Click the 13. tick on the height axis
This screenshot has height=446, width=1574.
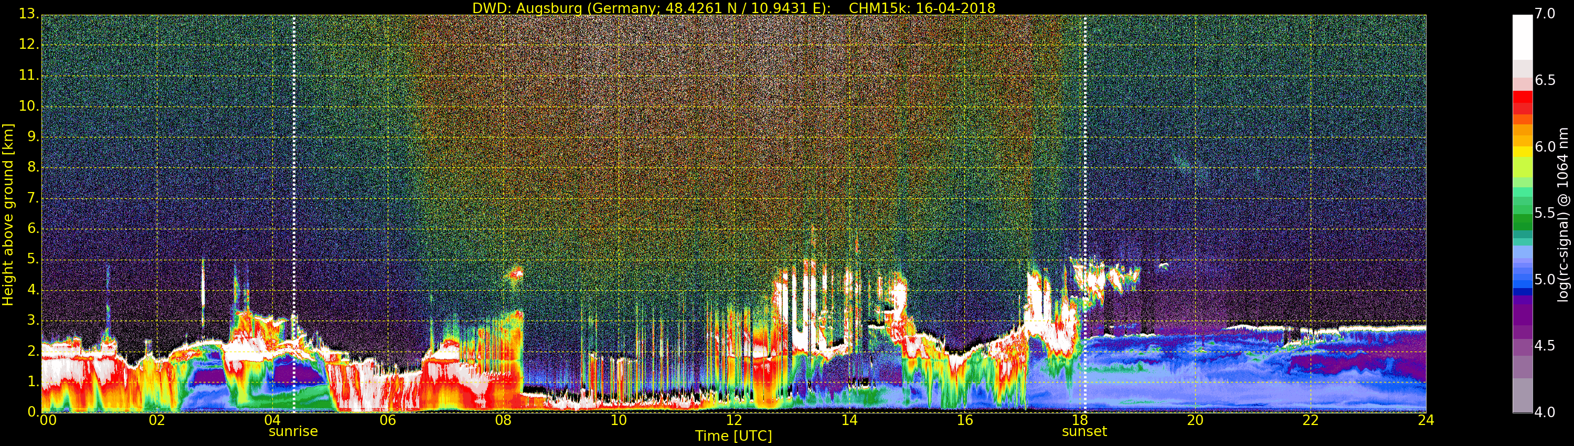[28, 14]
